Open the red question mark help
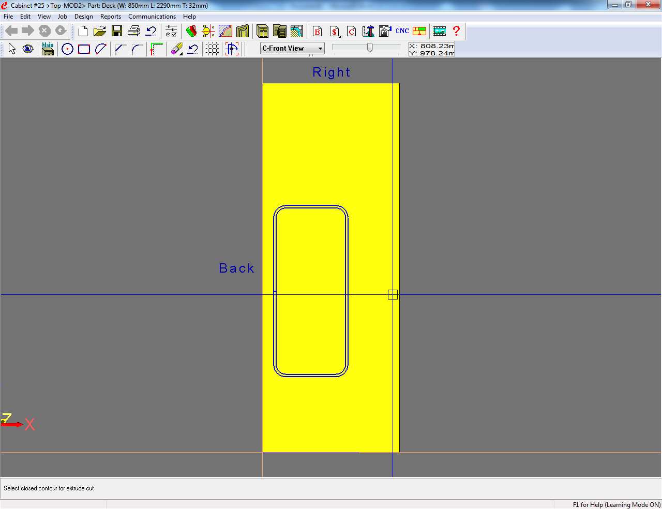Image resolution: width=662 pixels, height=509 pixels. click(x=456, y=31)
